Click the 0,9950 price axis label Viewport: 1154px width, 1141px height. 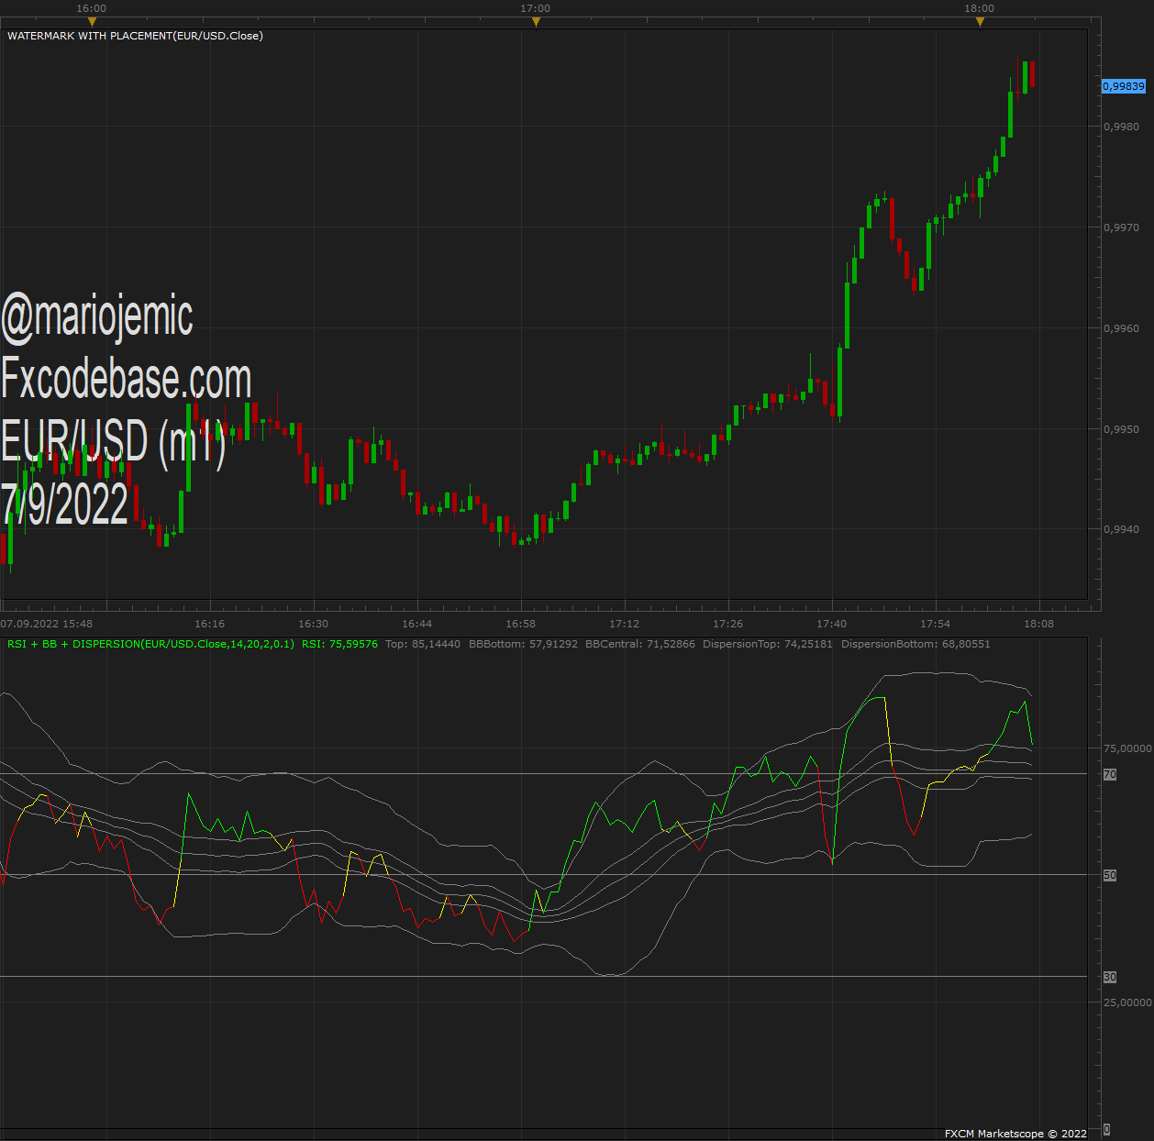point(1121,429)
